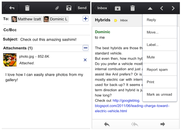Viewport: 182px width, 130px height.
Task: Open the googleblog electric vehicle link
Action: tap(132, 106)
